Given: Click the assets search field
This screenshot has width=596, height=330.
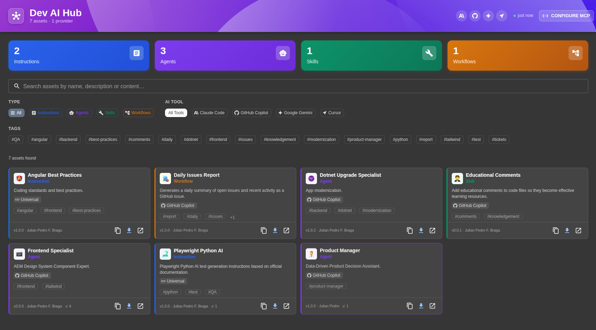Looking at the screenshot, I should tap(298, 86).
